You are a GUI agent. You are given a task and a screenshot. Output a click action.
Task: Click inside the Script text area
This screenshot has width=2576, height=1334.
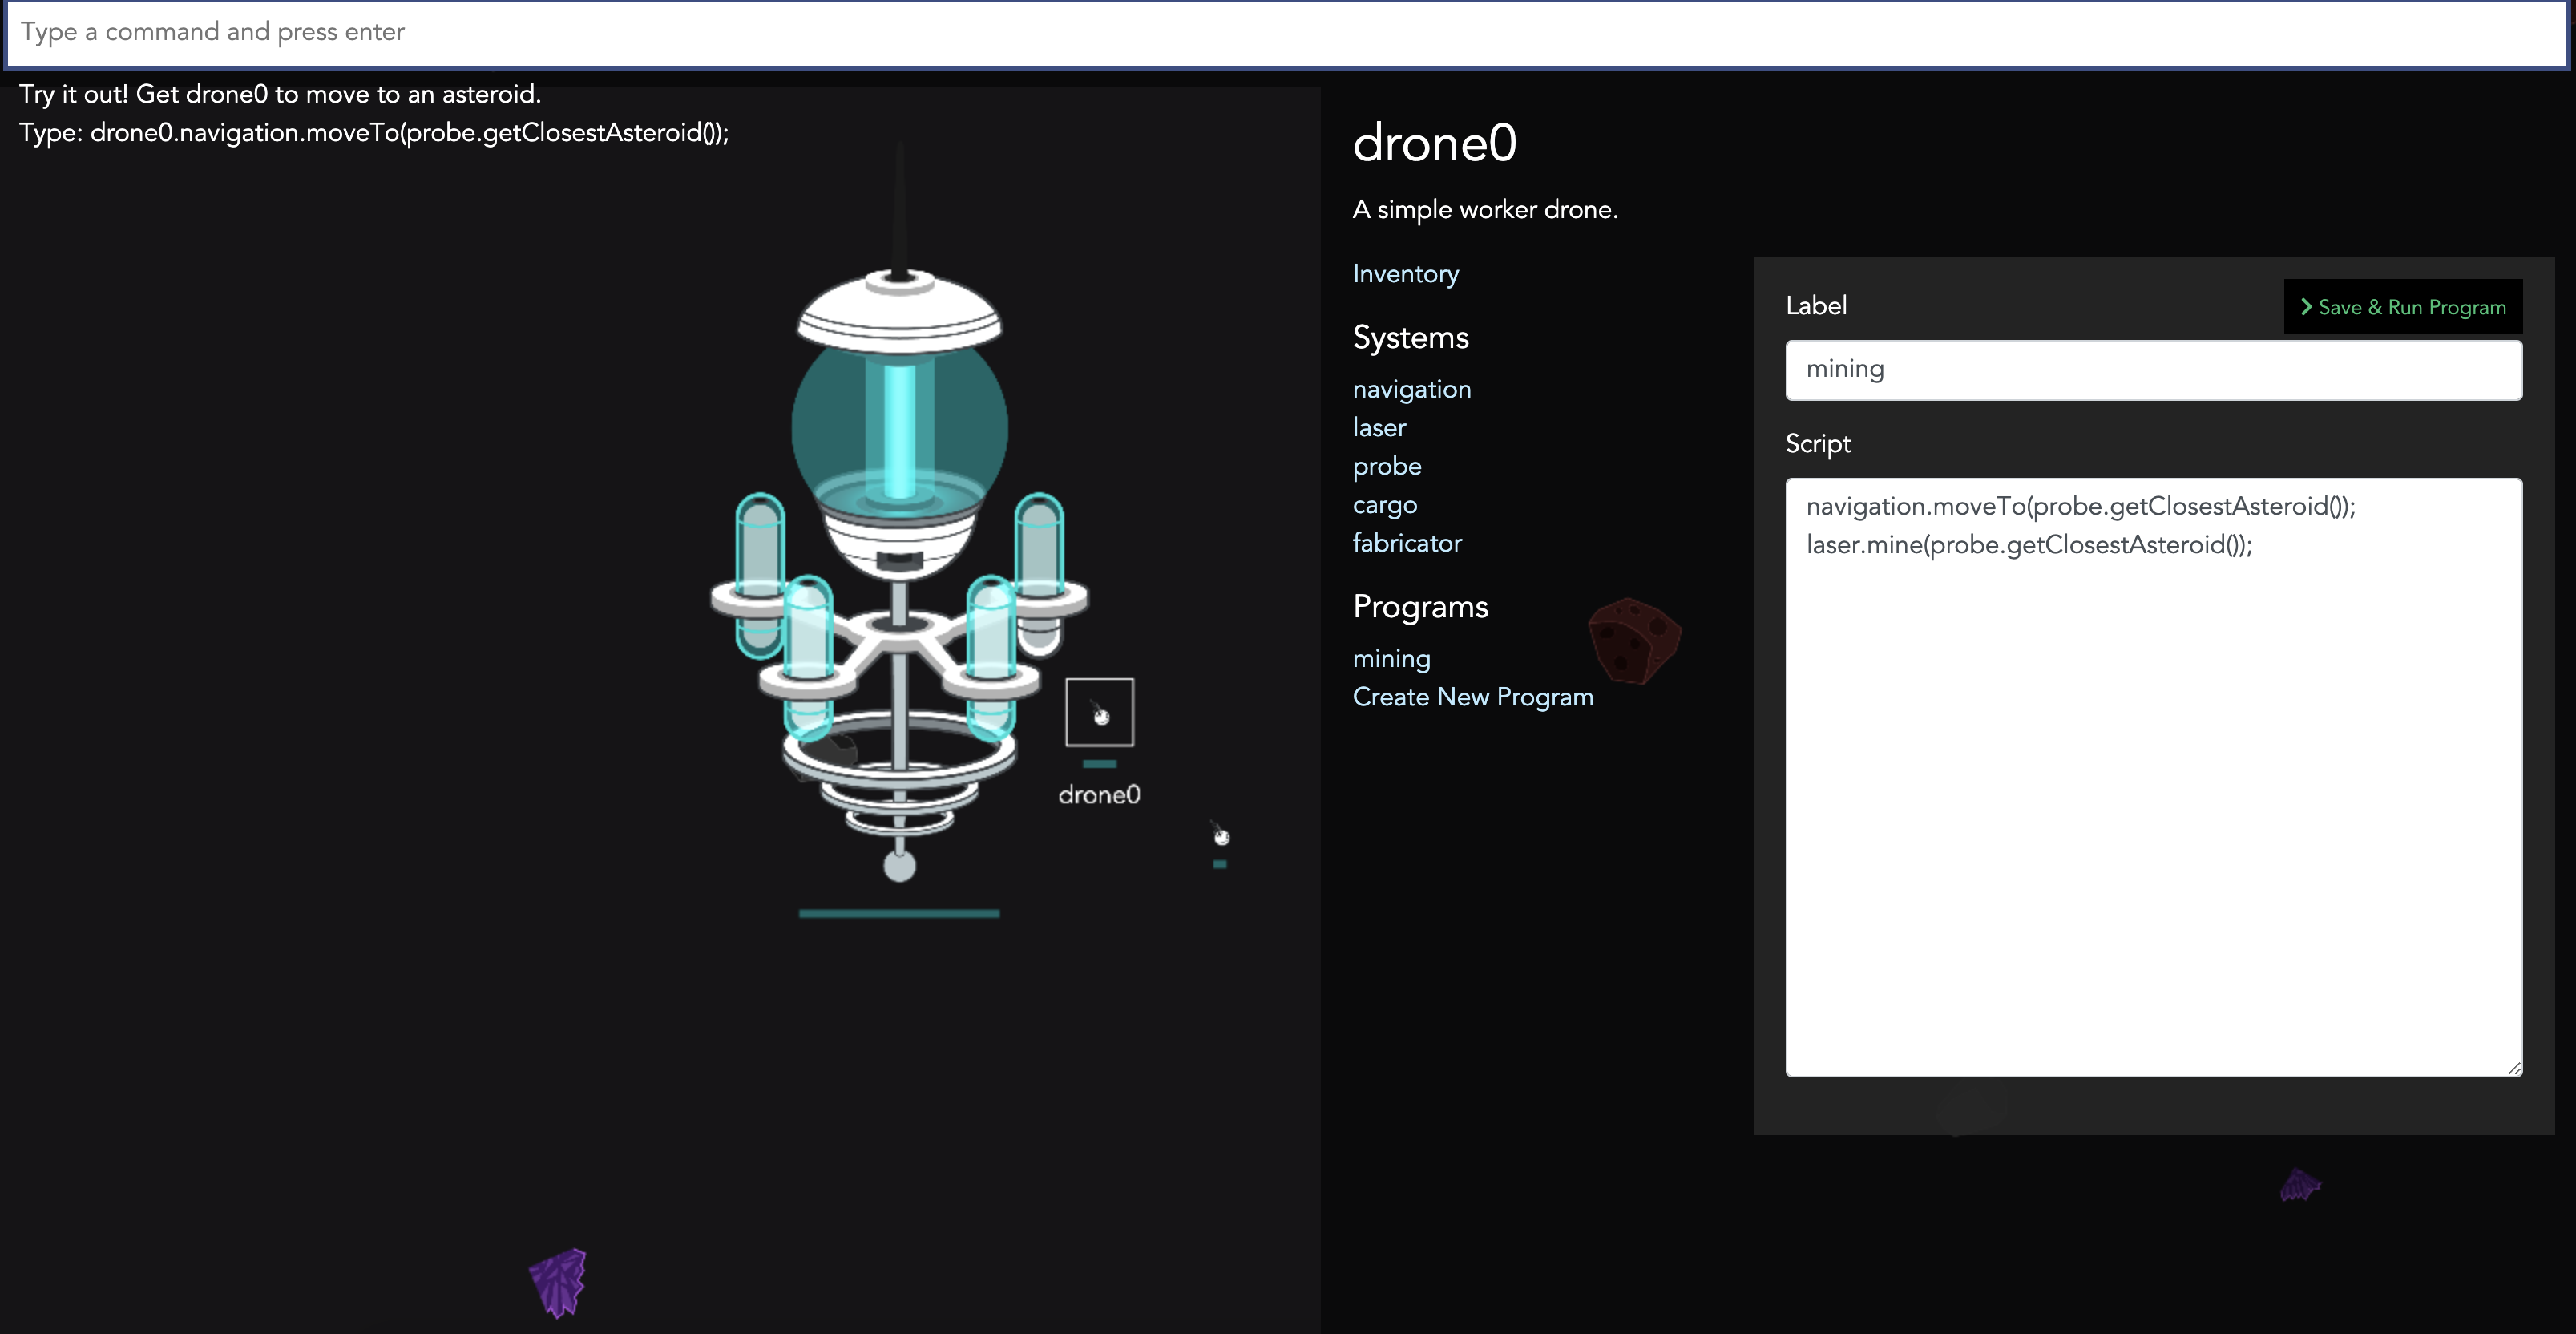click(2153, 777)
